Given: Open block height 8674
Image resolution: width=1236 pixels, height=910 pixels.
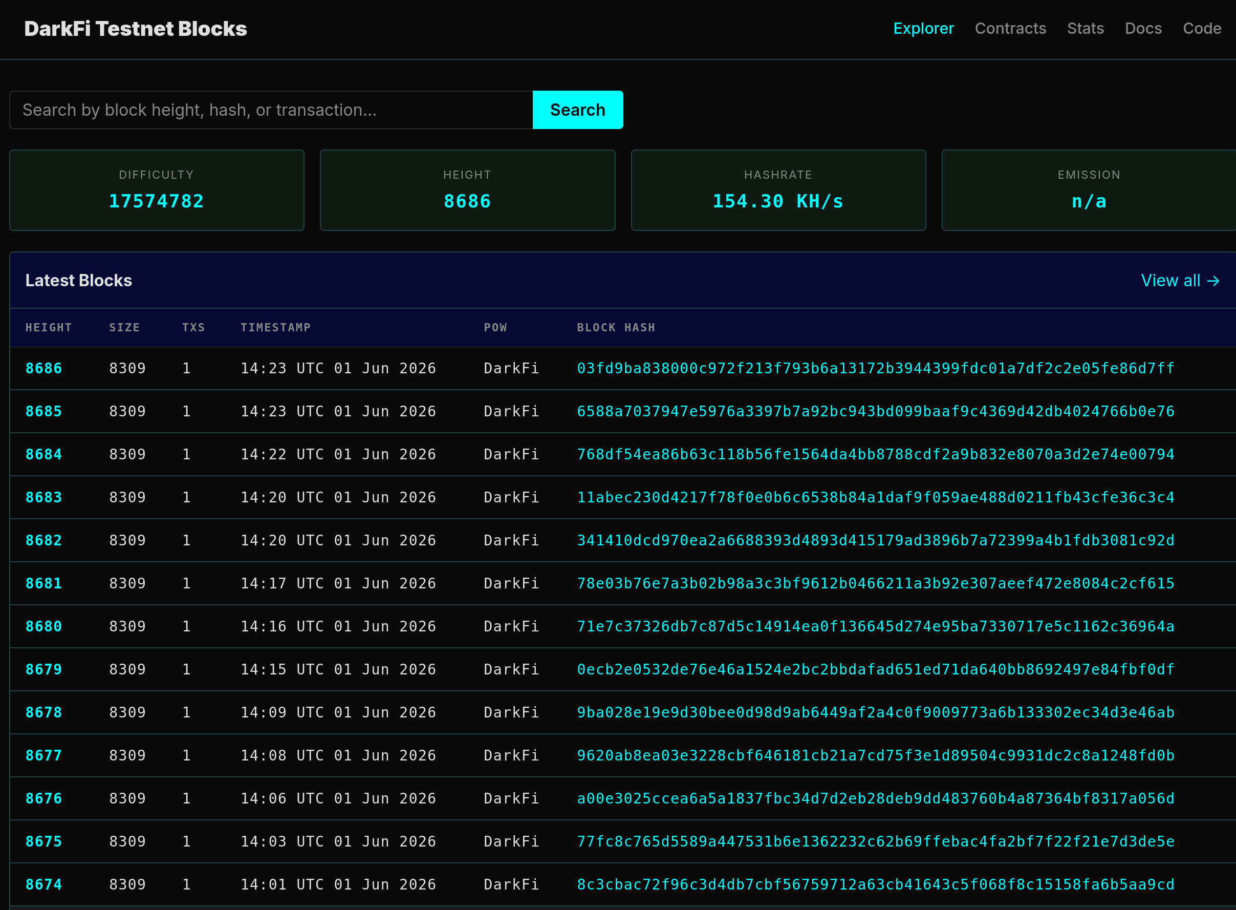Looking at the screenshot, I should click(44, 884).
